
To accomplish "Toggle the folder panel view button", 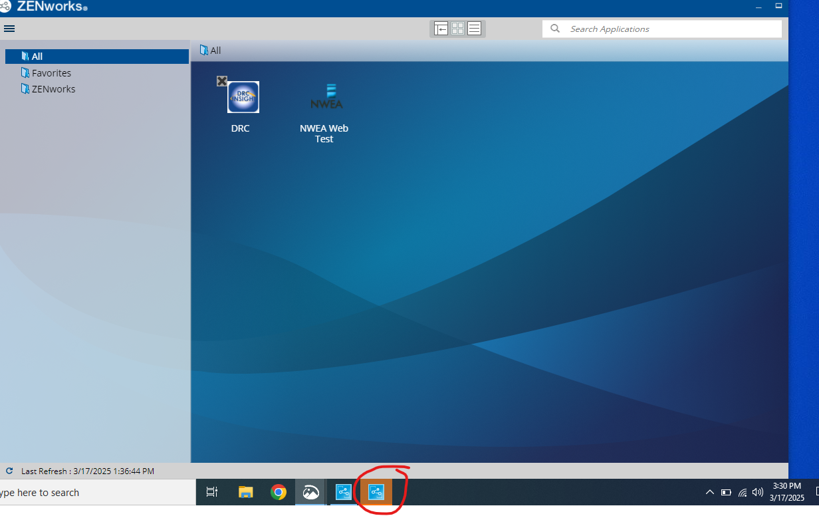I will click(x=441, y=29).
